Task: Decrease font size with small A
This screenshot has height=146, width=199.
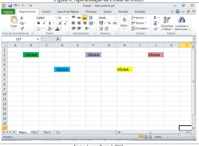Action: [x=65, y=23]
